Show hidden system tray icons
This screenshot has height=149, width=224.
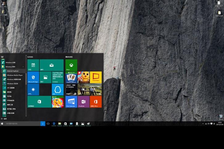(203, 124)
